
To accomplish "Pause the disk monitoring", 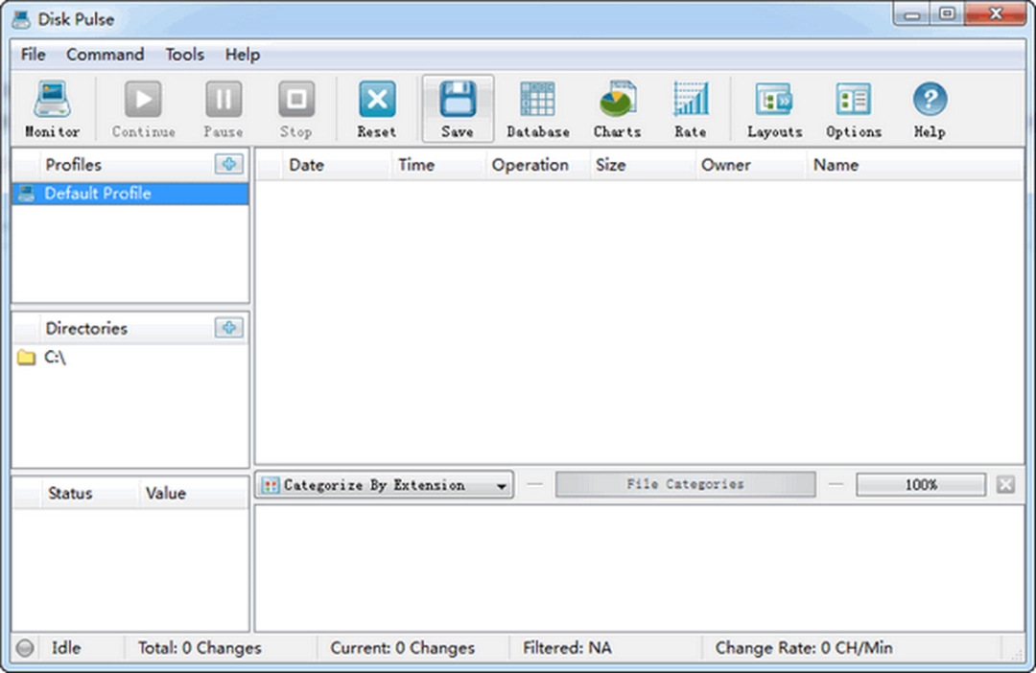I will pos(223,105).
